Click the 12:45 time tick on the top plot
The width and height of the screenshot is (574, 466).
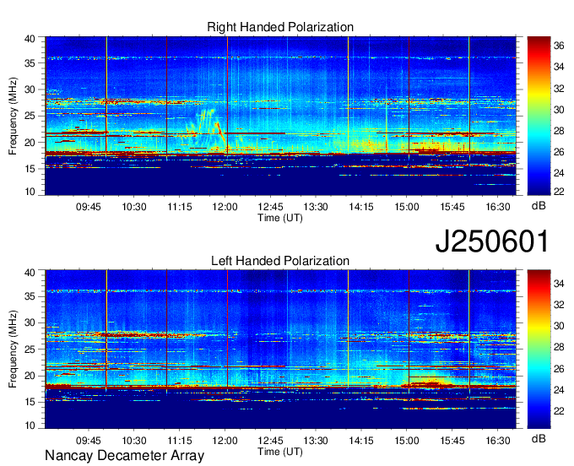pyautogui.click(x=270, y=207)
